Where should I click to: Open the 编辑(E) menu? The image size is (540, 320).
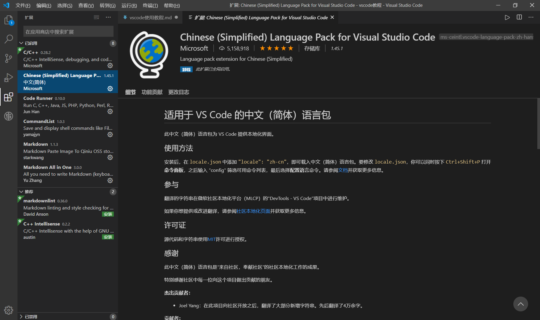click(x=44, y=5)
